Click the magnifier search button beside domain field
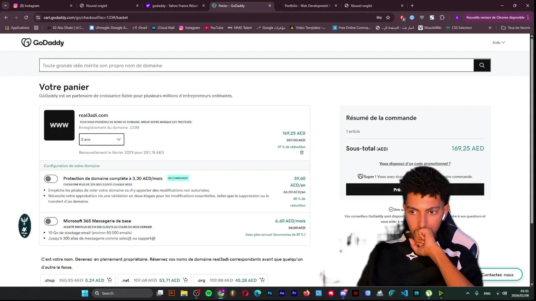The height and width of the screenshot is (301, 536). coord(482,65)
